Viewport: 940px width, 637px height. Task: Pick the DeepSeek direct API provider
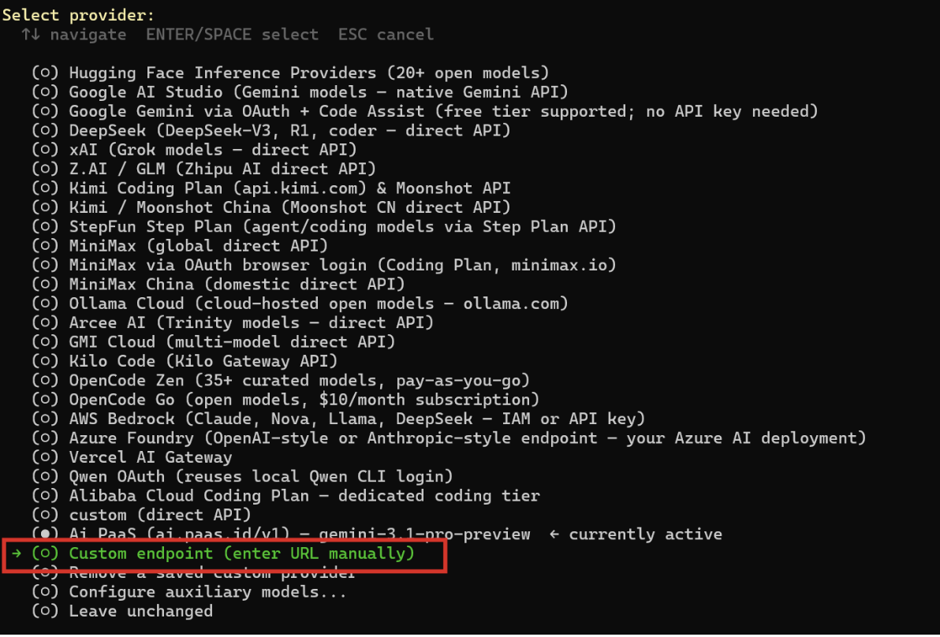[271, 131]
